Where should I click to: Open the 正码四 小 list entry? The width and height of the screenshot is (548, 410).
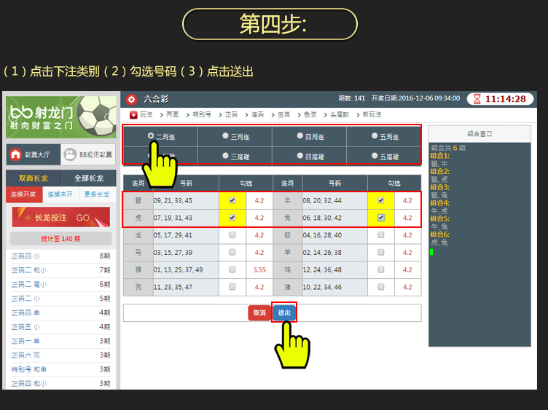26,256
